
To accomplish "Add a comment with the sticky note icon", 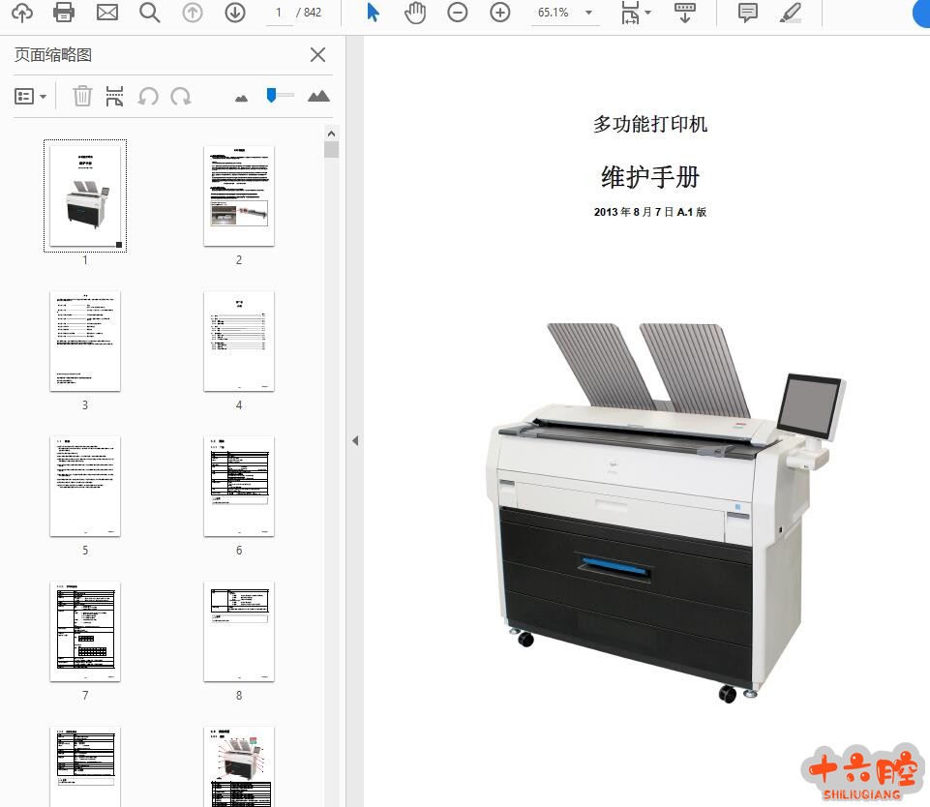I will coord(747,13).
